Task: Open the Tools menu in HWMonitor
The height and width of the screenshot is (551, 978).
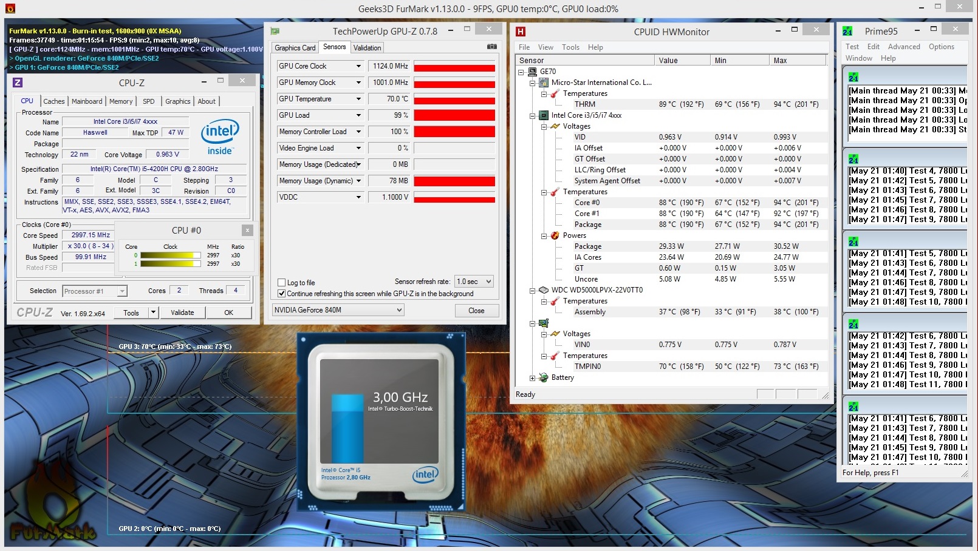Action: point(570,47)
